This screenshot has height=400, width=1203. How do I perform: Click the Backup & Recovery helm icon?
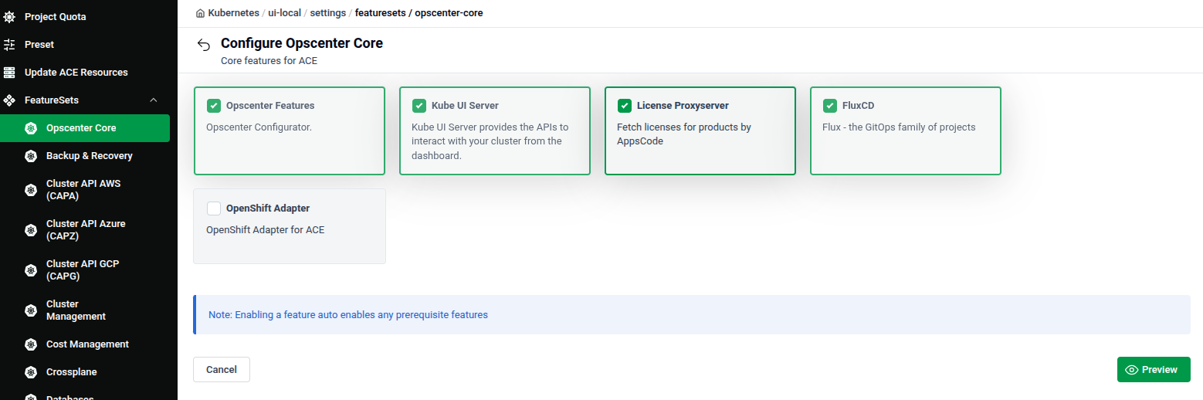(x=31, y=155)
